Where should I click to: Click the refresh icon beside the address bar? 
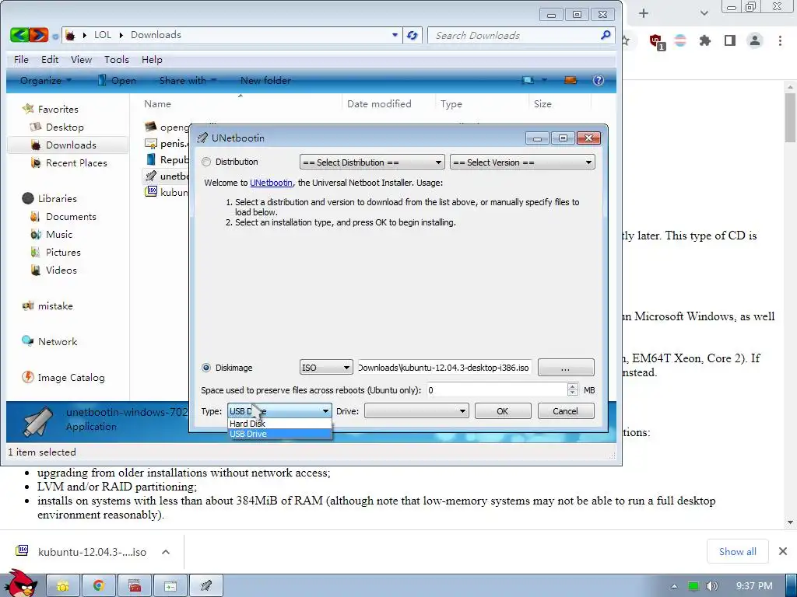(413, 35)
